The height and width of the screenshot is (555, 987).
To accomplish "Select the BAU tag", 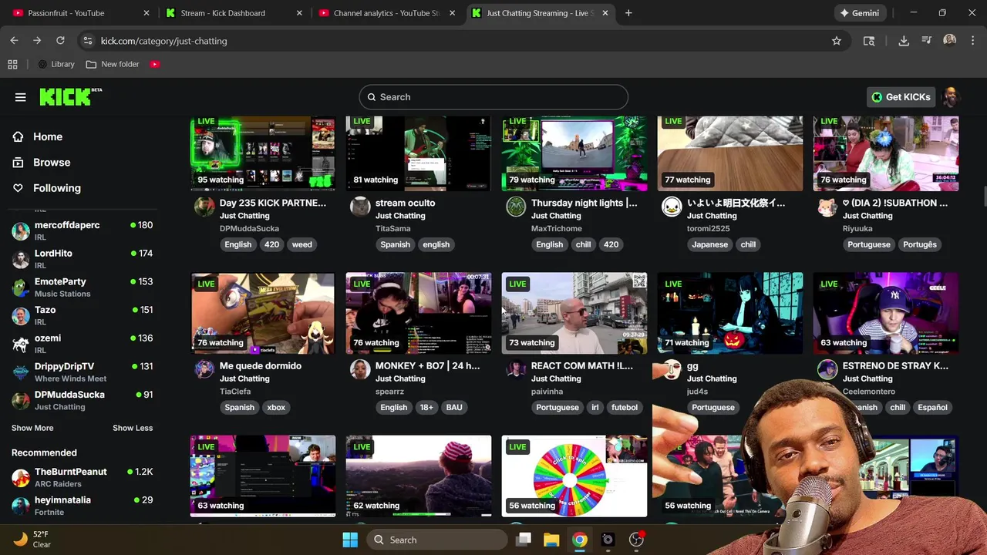I will (454, 407).
